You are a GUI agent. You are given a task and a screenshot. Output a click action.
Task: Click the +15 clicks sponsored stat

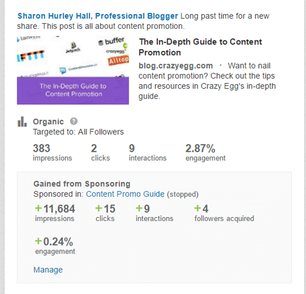[105, 209]
